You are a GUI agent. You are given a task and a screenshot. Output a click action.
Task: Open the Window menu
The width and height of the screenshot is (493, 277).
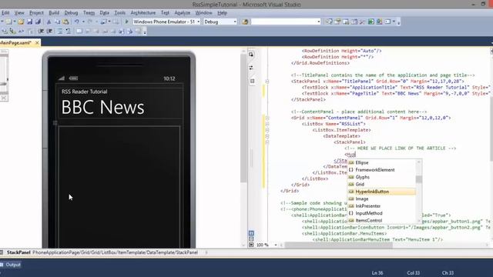pos(203,13)
